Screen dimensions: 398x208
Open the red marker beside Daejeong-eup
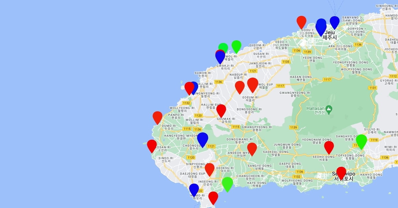(x=209, y=169)
